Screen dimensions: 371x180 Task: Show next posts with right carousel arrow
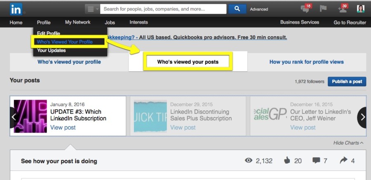tap(363, 117)
